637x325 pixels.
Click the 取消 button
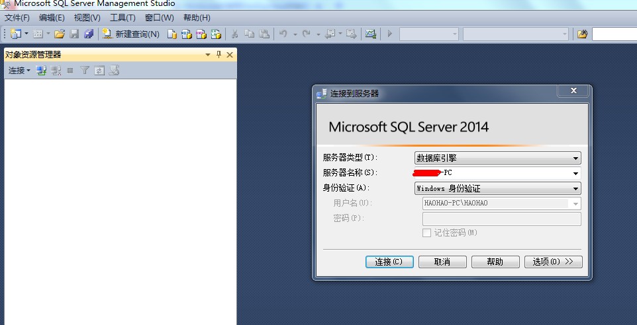click(442, 262)
